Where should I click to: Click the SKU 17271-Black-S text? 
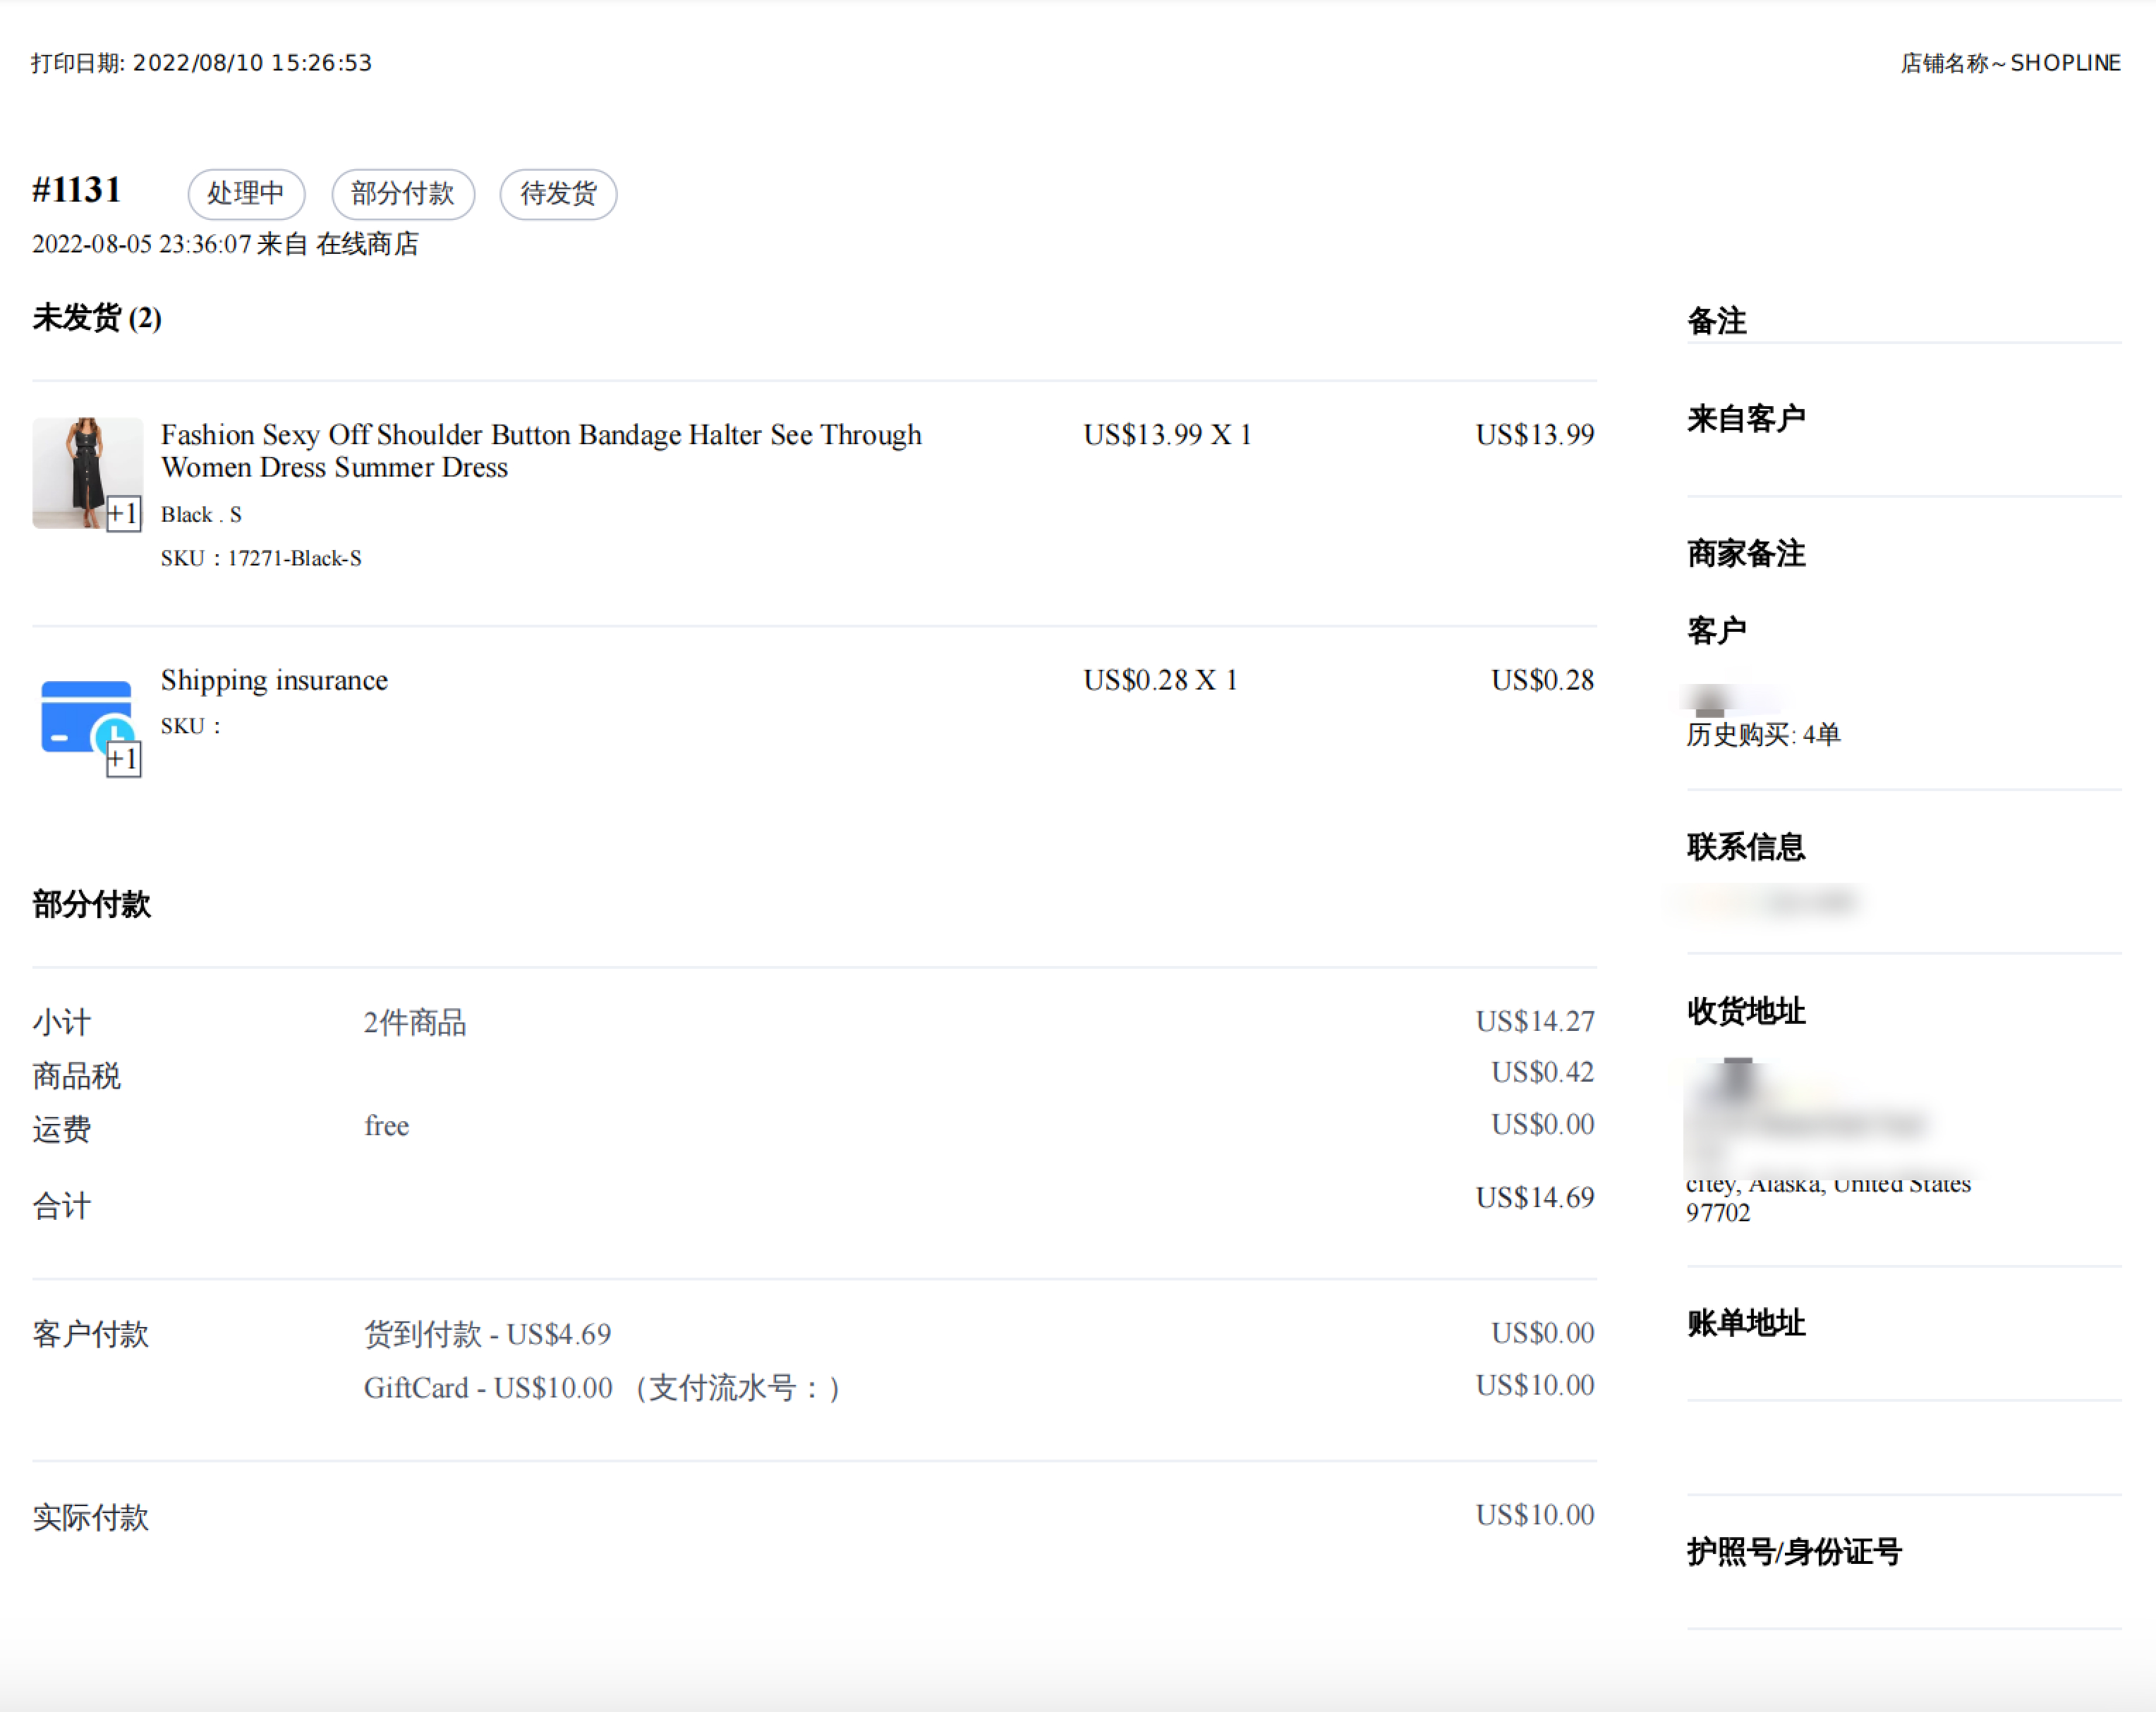262,558
